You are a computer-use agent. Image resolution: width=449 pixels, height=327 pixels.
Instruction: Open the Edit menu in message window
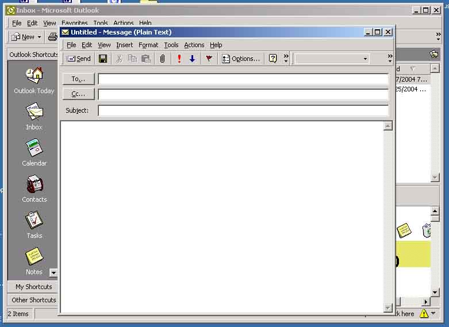[x=87, y=45]
